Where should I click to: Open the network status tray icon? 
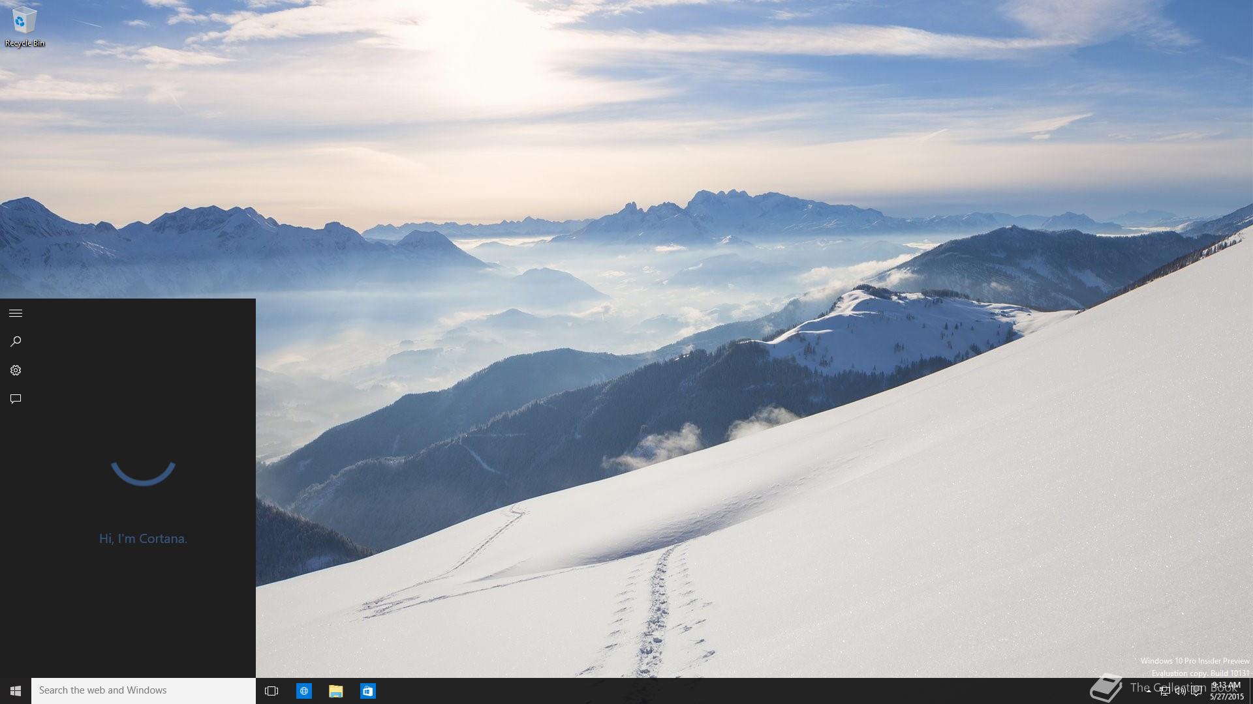coord(1164,692)
